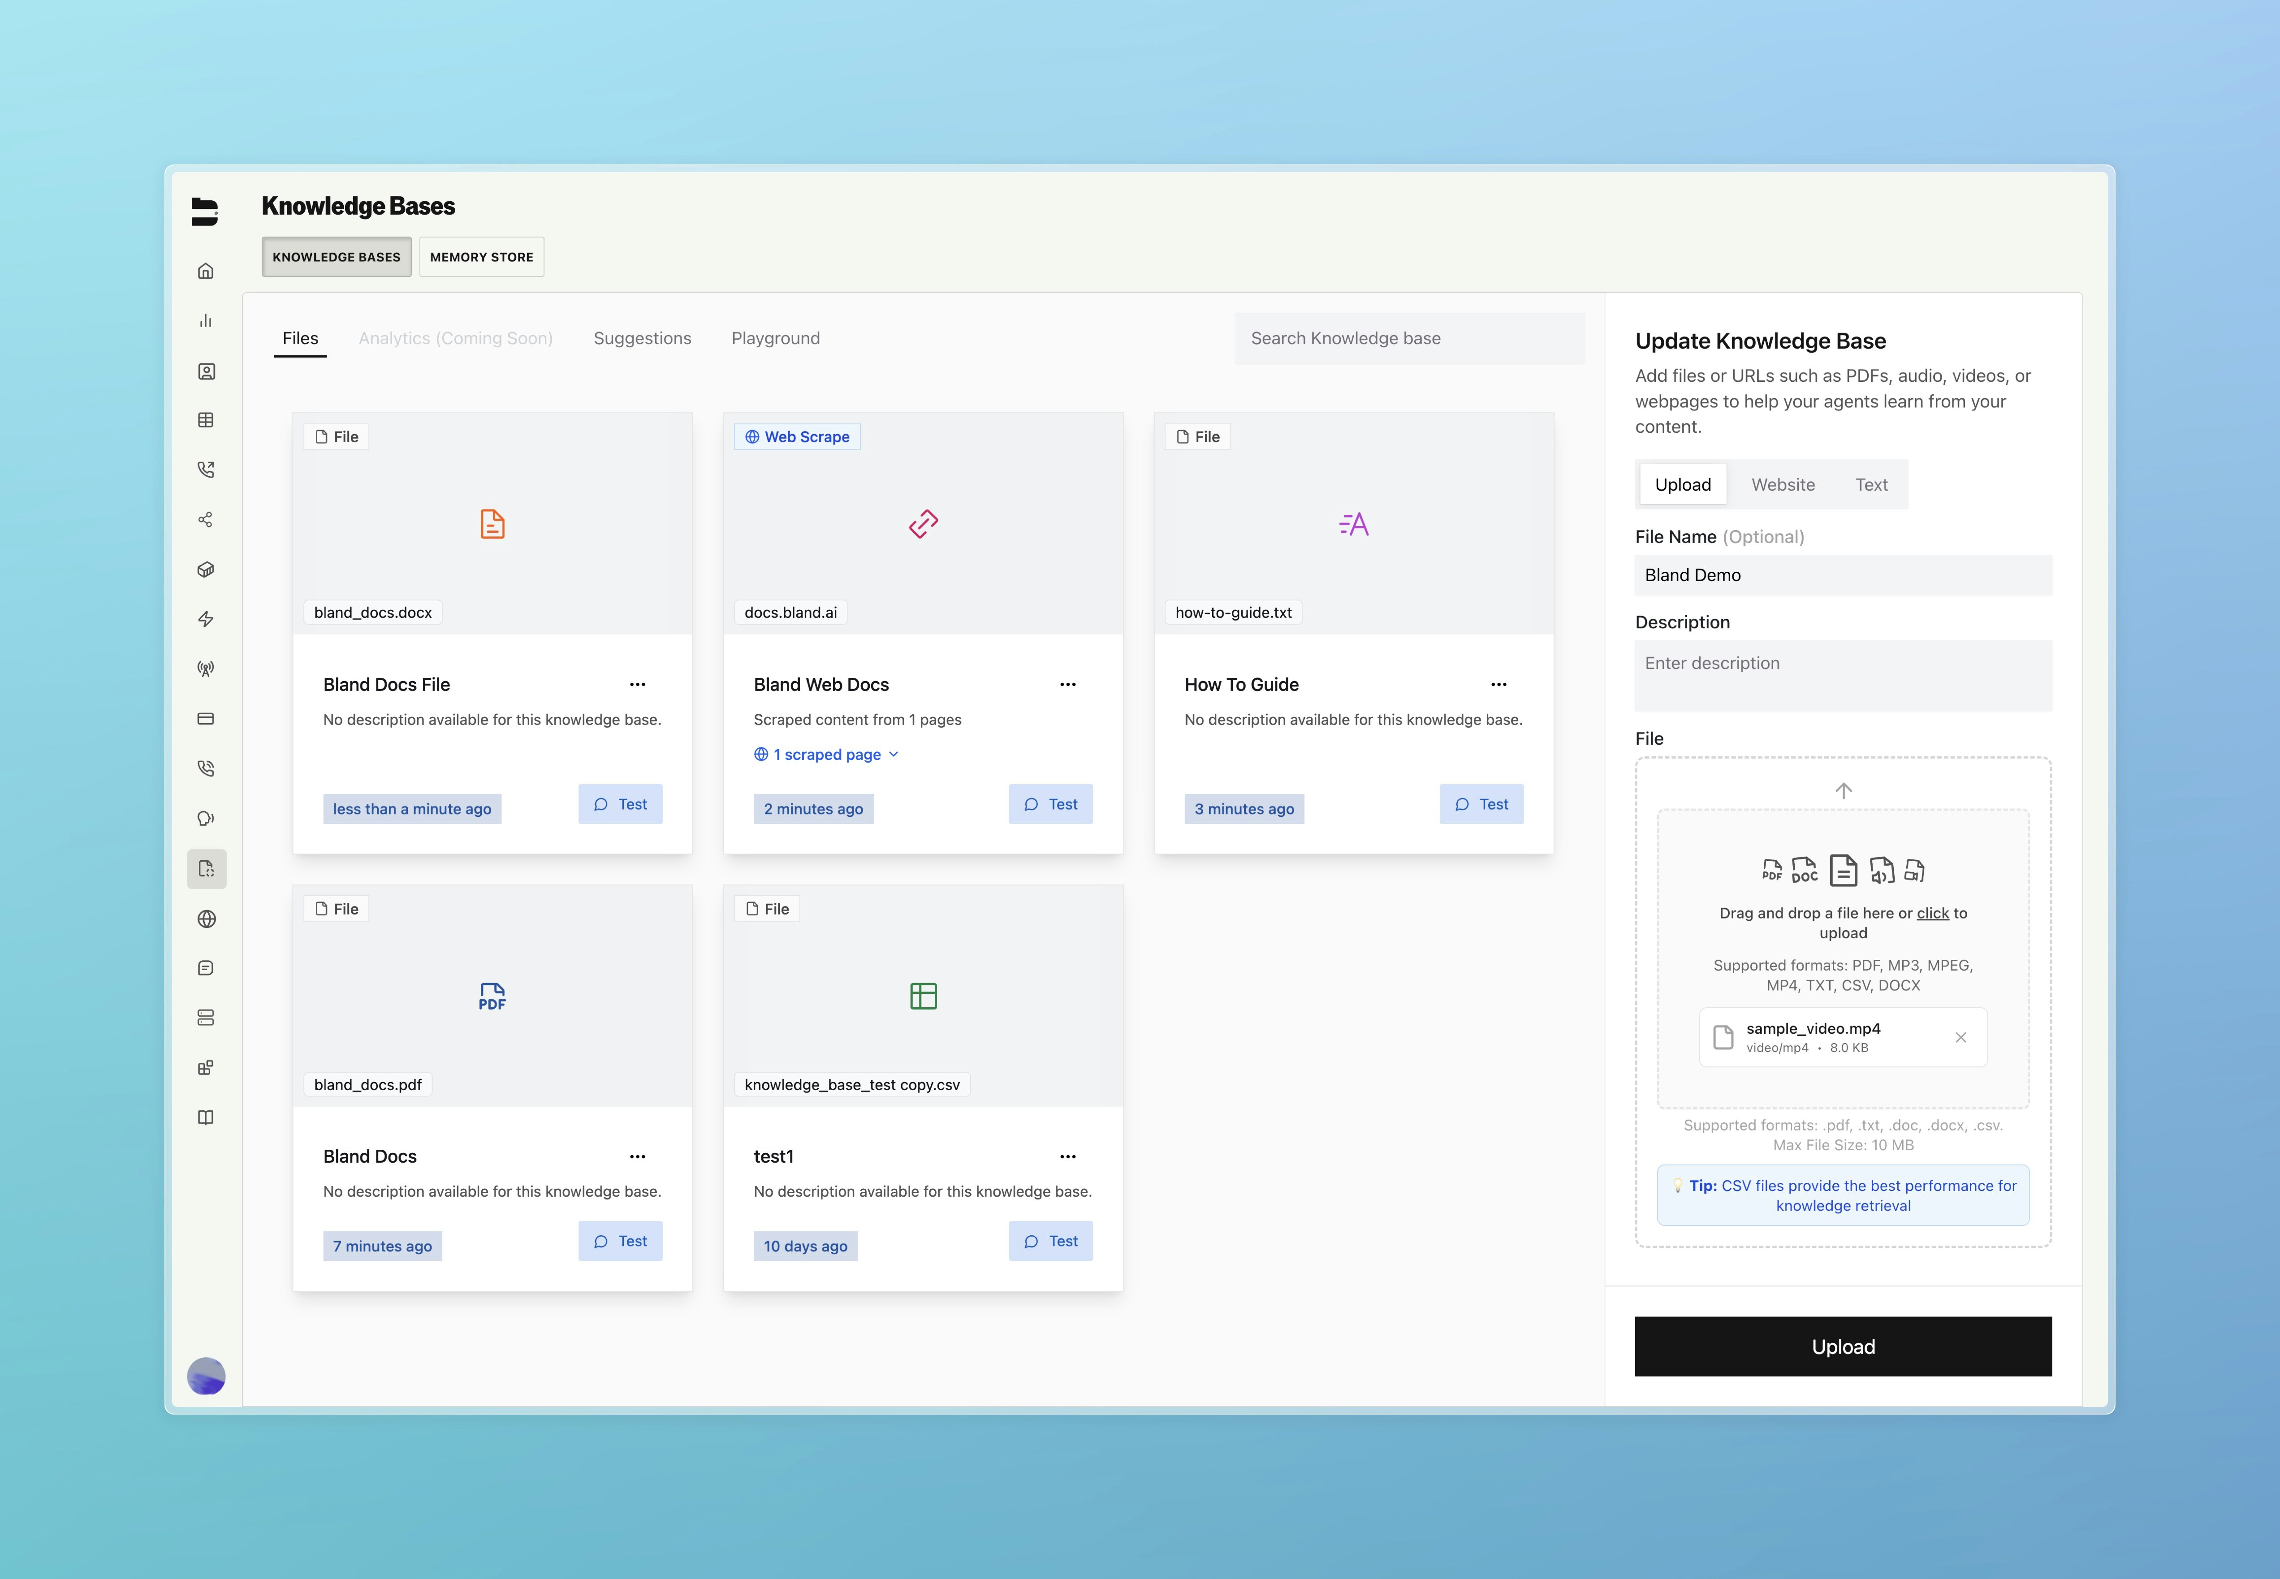Open three-dot menu on test1 card
Viewport: 2280px width, 1579px height.
[x=1067, y=1156]
